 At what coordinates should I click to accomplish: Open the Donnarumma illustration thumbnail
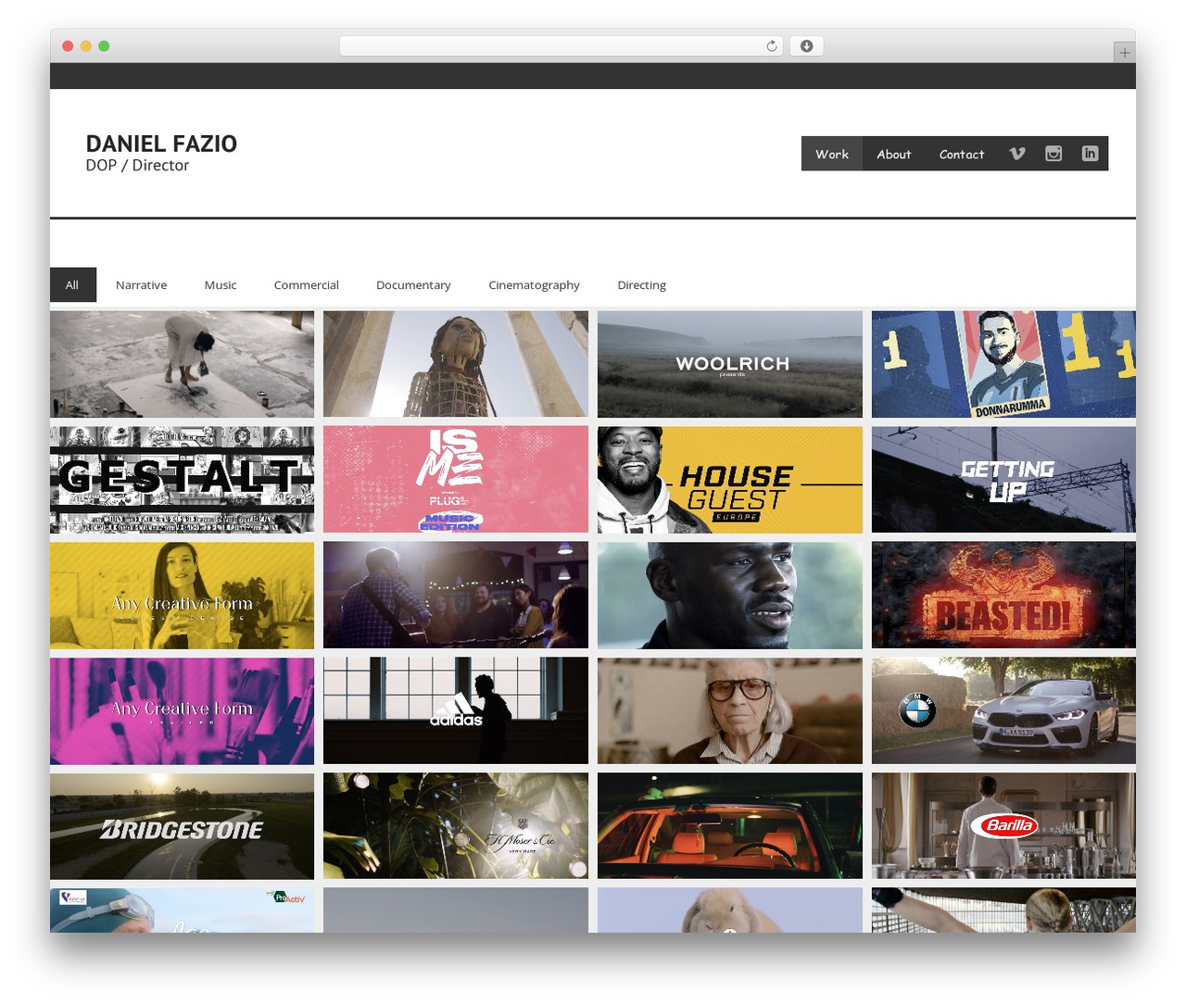[1003, 364]
